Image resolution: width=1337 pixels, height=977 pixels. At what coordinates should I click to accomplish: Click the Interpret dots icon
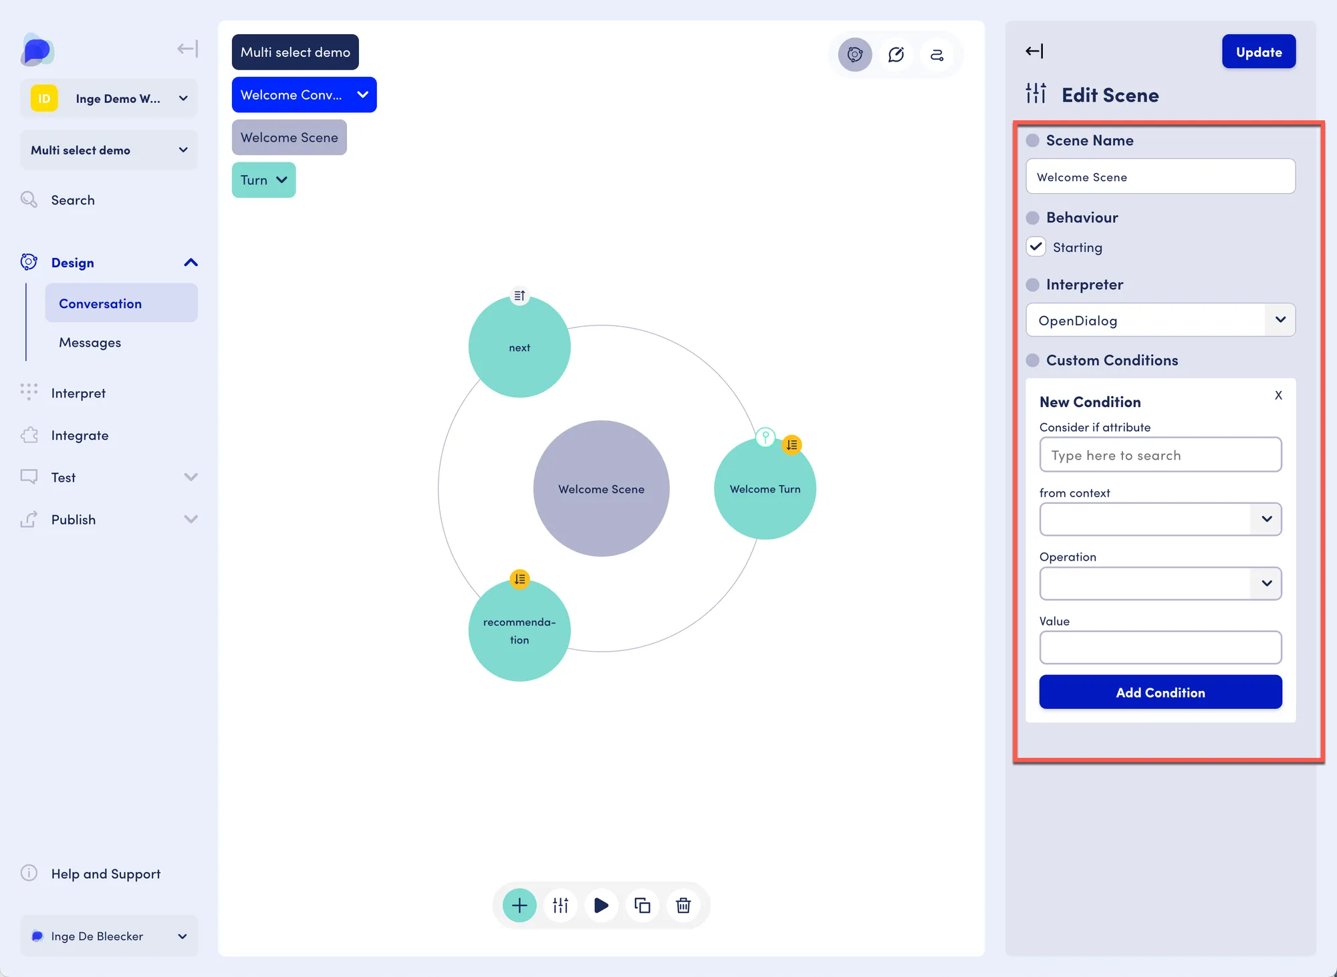click(x=29, y=392)
